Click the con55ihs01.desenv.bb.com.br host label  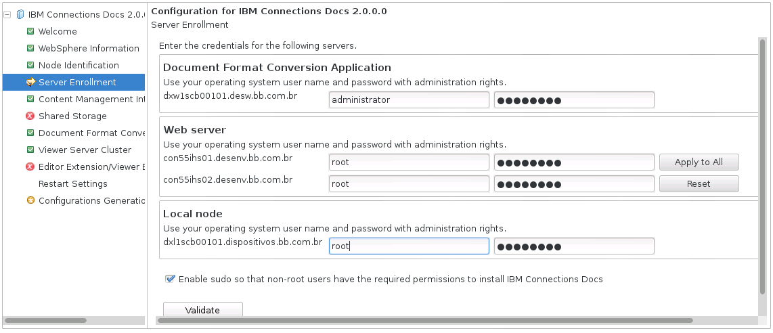(x=227, y=158)
